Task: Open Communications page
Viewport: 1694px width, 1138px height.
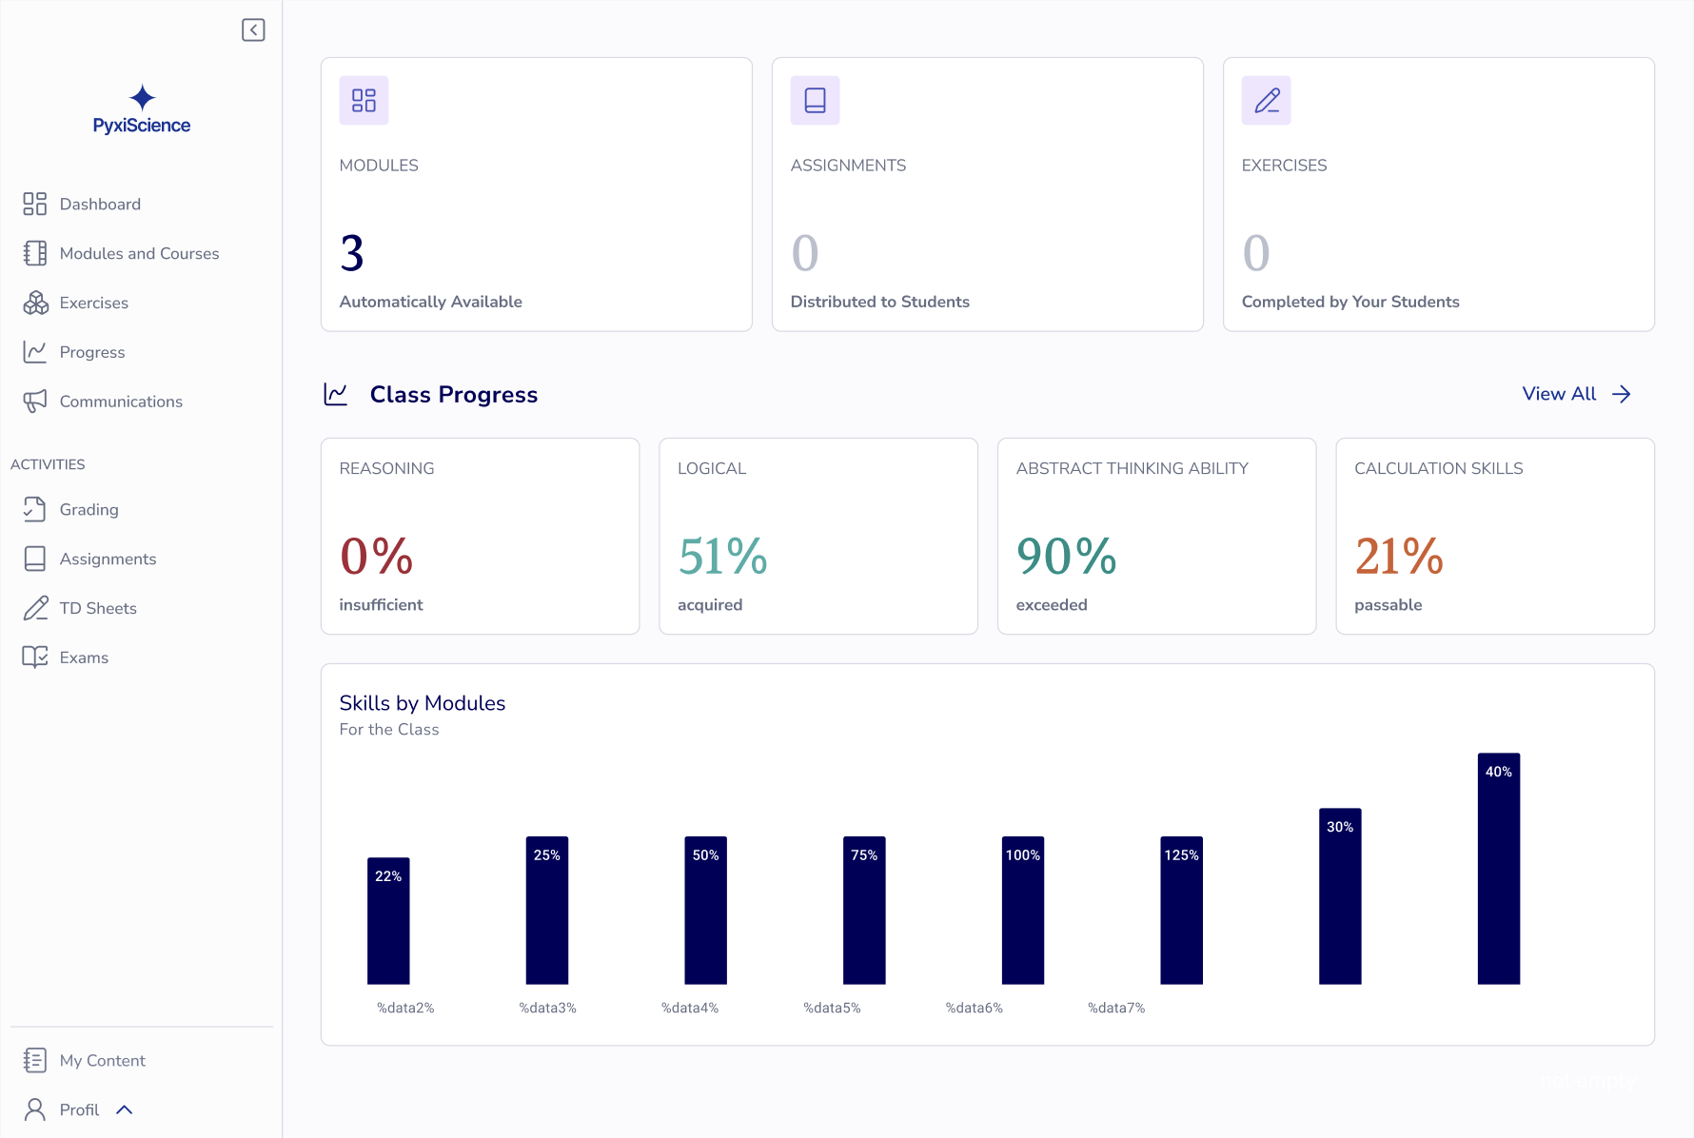Action: pos(121,402)
